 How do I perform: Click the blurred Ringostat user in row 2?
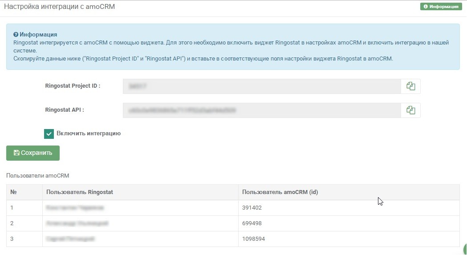click(x=77, y=223)
